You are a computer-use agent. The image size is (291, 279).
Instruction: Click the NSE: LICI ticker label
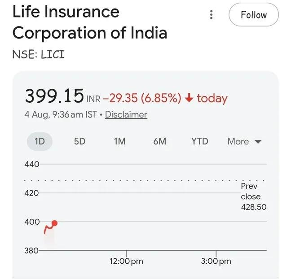coord(39,55)
